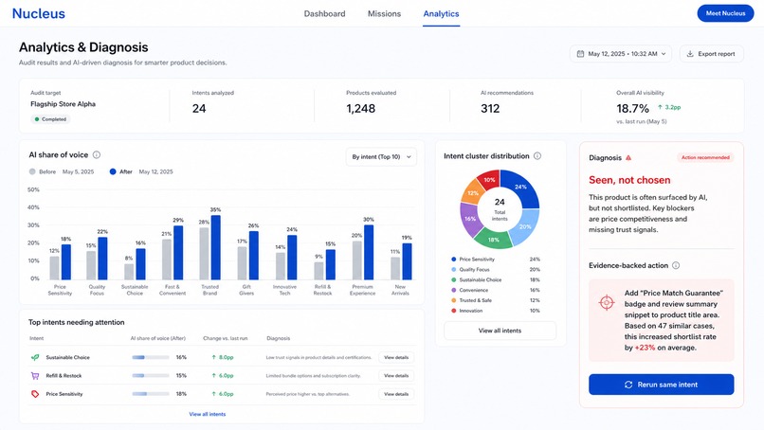Click the 24% blue donut segment
Viewport: 764px width, 430px height.
pos(520,187)
